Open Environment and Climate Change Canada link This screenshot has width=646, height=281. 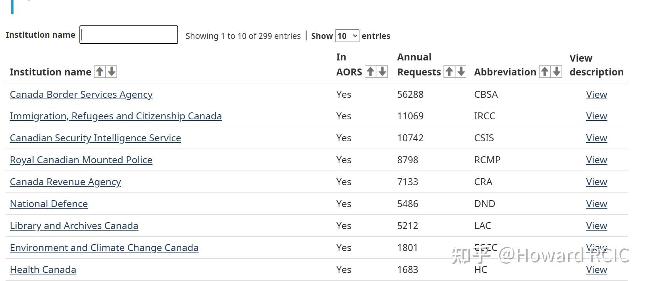tap(104, 248)
